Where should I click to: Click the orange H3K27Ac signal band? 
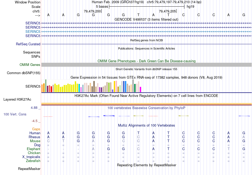pos(146,104)
